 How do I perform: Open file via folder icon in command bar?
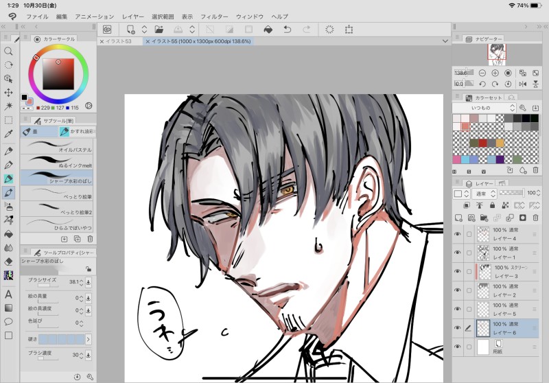click(159, 30)
